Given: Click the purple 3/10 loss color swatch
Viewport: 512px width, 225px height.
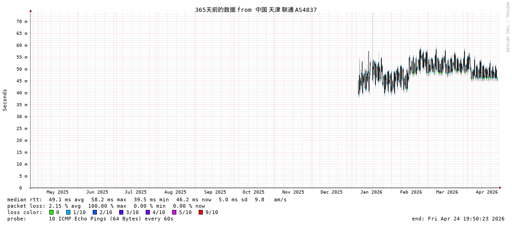Looking at the screenshot, I should click(121, 212).
